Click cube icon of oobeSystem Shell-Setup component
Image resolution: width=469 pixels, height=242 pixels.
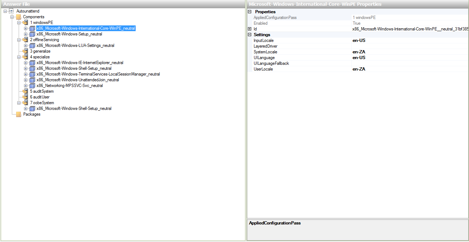(32, 108)
